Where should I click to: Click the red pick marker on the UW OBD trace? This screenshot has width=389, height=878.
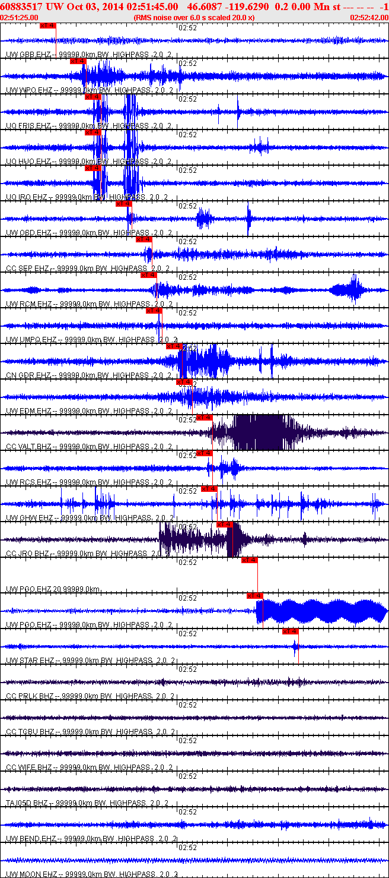pyautogui.click(x=123, y=204)
